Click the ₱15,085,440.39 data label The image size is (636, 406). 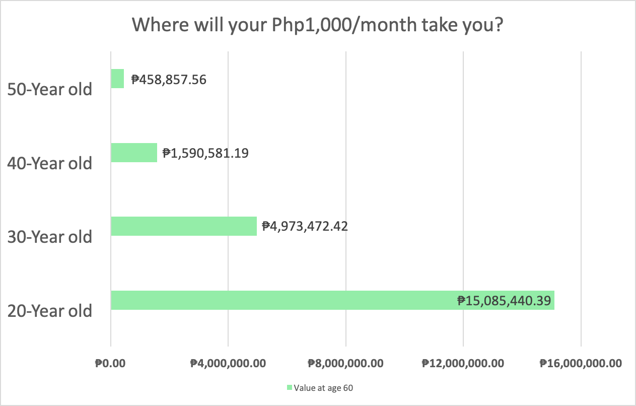[x=505, y=301]
